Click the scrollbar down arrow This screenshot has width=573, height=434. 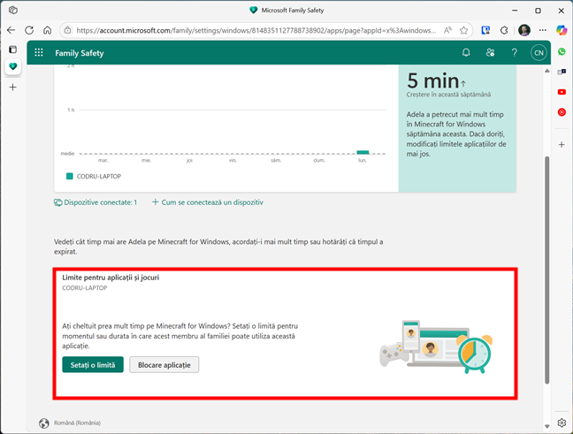(x=547, y=426)
